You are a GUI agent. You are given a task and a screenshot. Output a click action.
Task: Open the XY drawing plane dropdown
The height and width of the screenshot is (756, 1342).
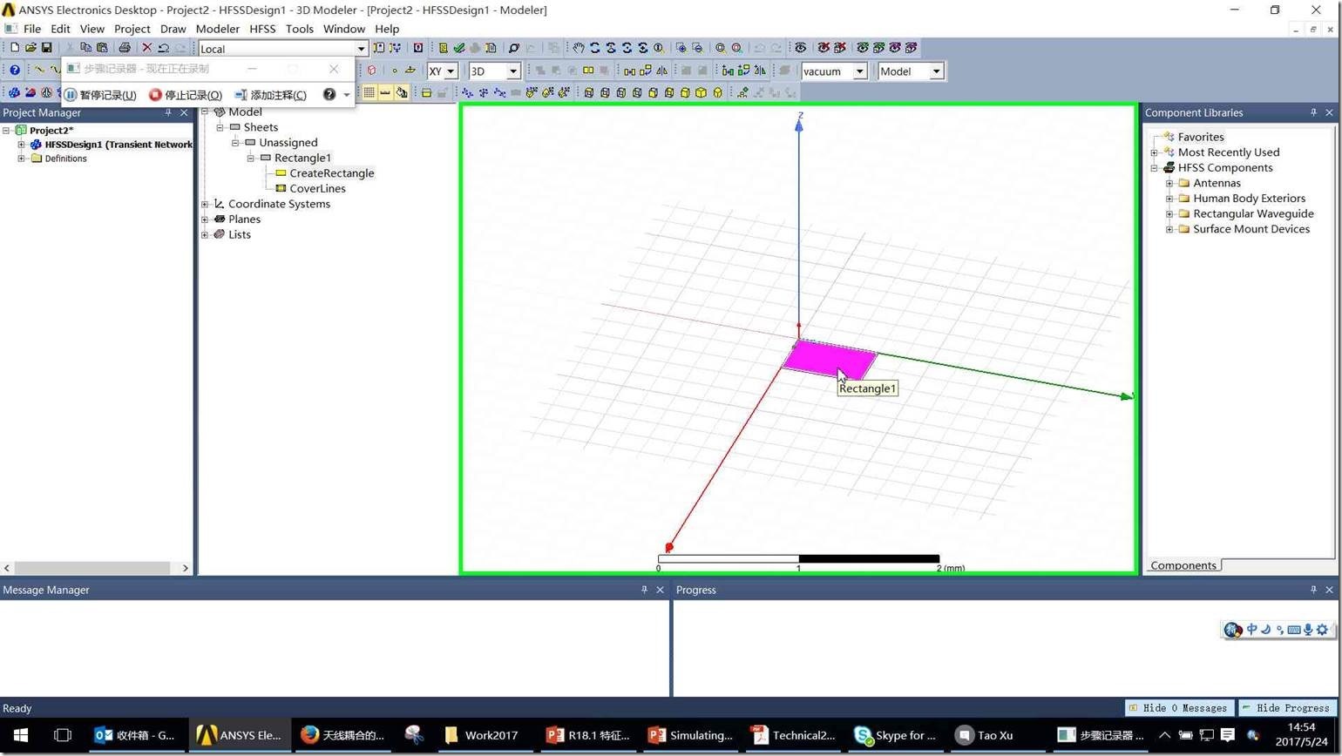tap(450, 71)
